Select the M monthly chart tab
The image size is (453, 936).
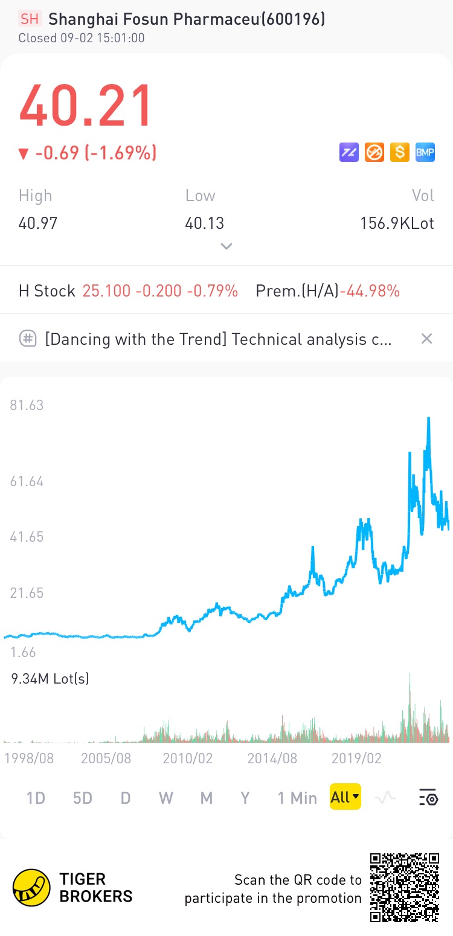click(207, 798)
